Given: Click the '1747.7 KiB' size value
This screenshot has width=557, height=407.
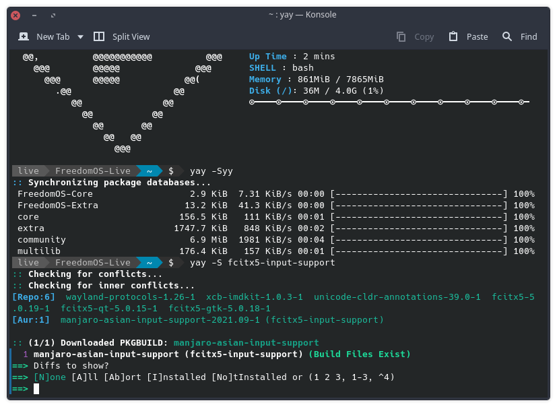Looking at the screenshot, I should [x=201, y=228].
